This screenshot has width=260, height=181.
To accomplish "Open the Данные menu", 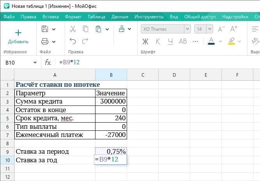I will [x=120, y=17].
